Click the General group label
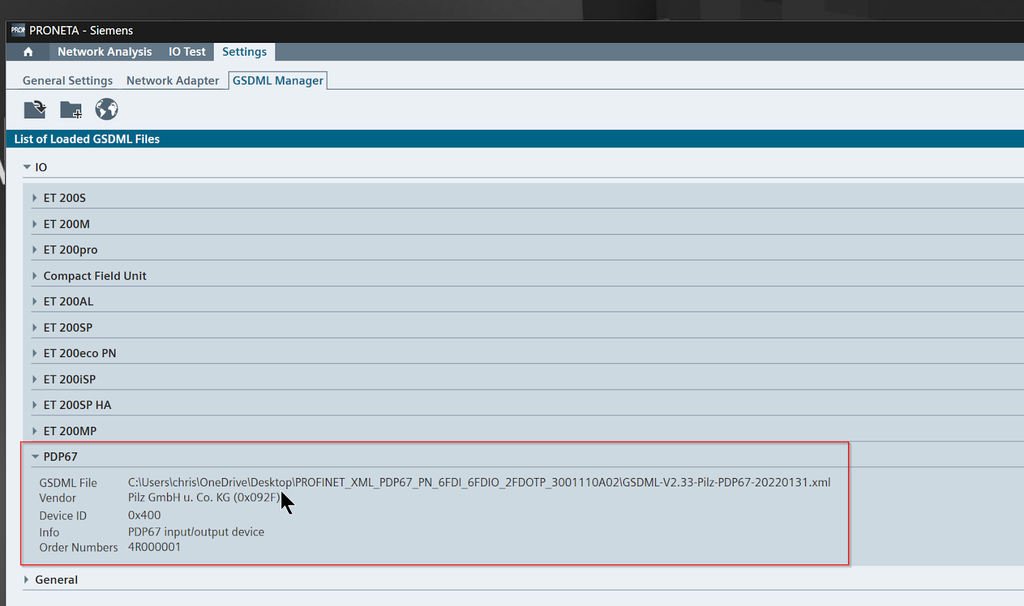Image resolution: width=1024 pixels, height=606 pixels. [56, 580]
